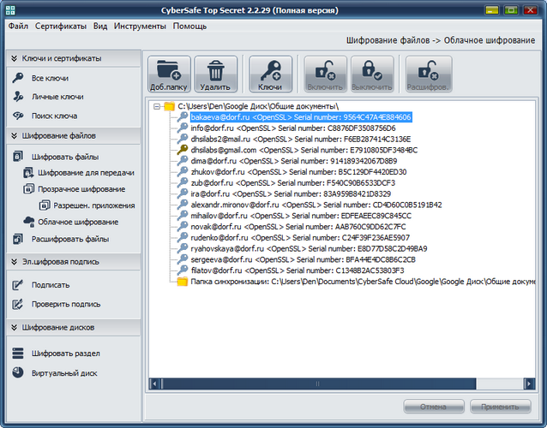Screen dimensions: 547x428
Task: Click the Отмена button
Action: point(434,407)
